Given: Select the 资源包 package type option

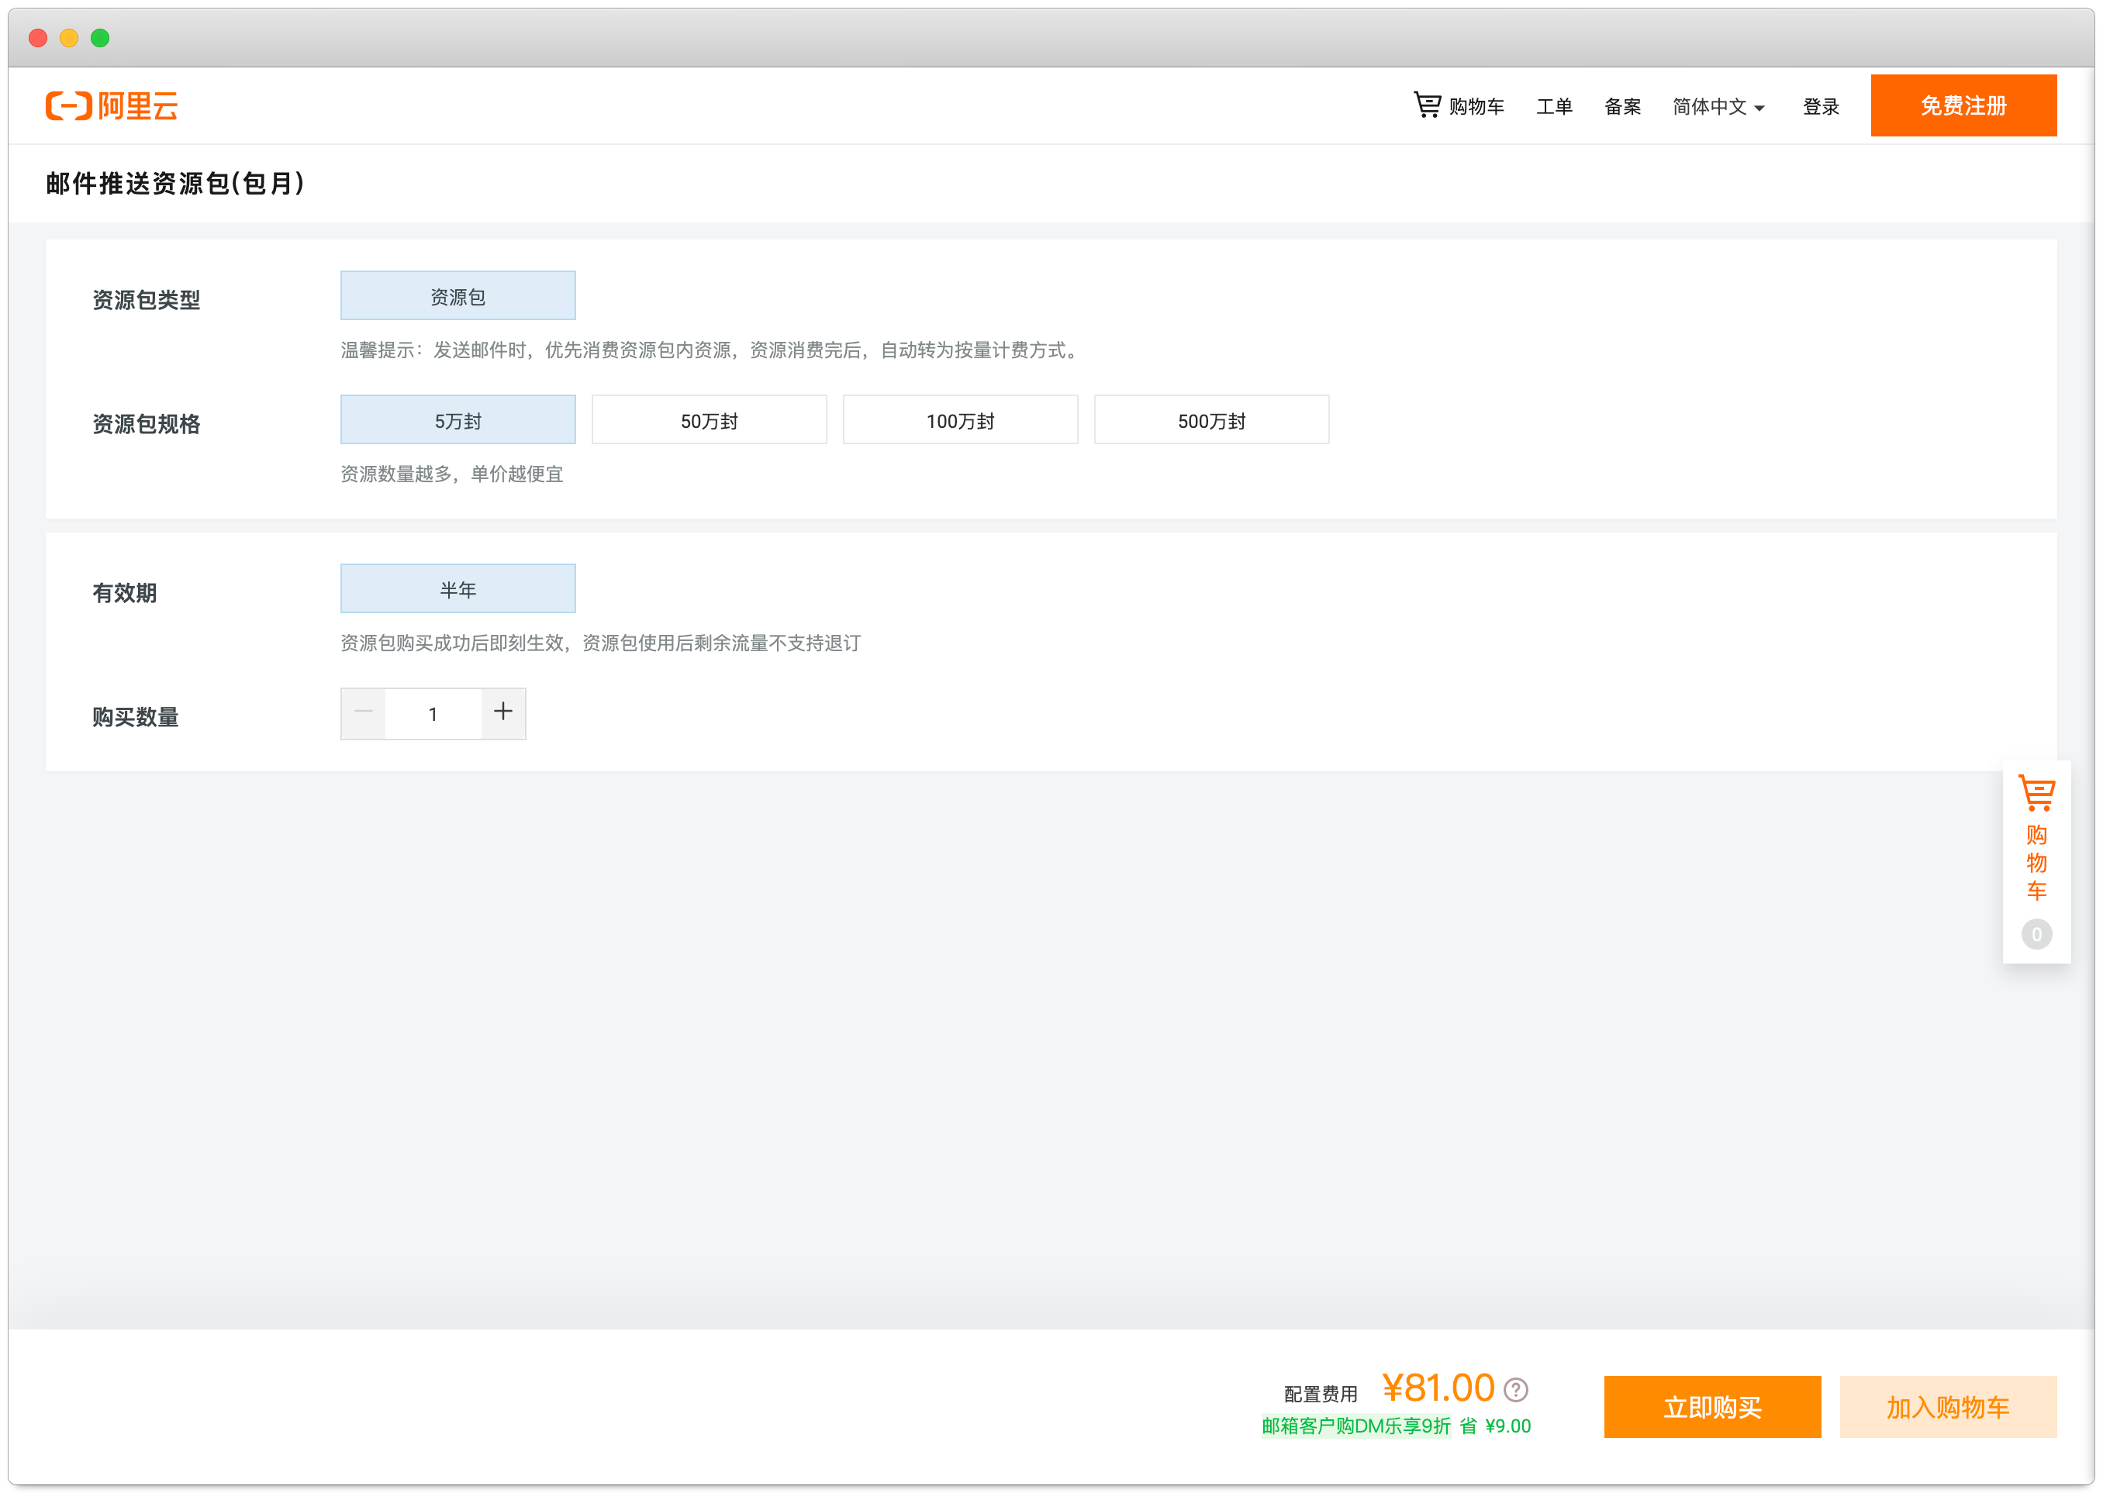Looking at the screenshot, I should 458,295.
